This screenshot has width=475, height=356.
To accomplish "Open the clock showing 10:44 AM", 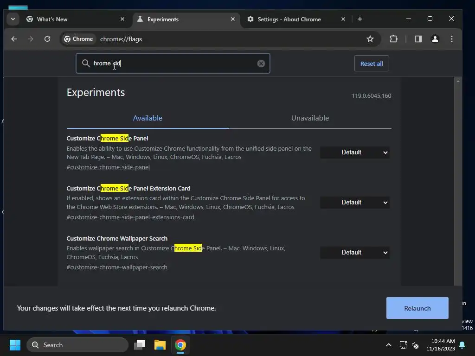I will click(x=441, y=345).
